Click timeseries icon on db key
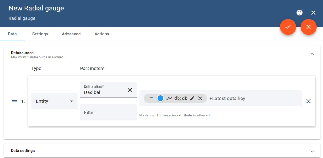Image resolution: width=323 pixels, height=158 pixels. coord(169,98)
